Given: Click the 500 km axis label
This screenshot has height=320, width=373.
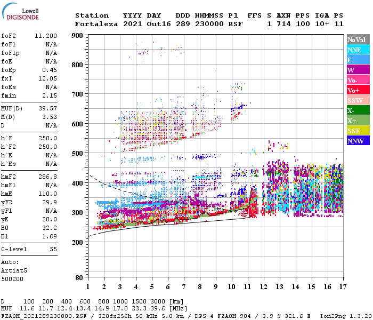Looking at the screenshot, I should 77,154.
